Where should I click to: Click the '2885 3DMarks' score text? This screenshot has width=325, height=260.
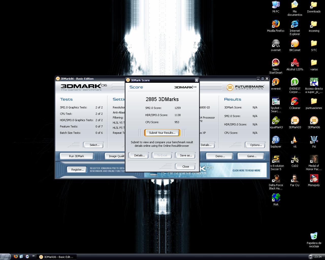tap(162, 99)
